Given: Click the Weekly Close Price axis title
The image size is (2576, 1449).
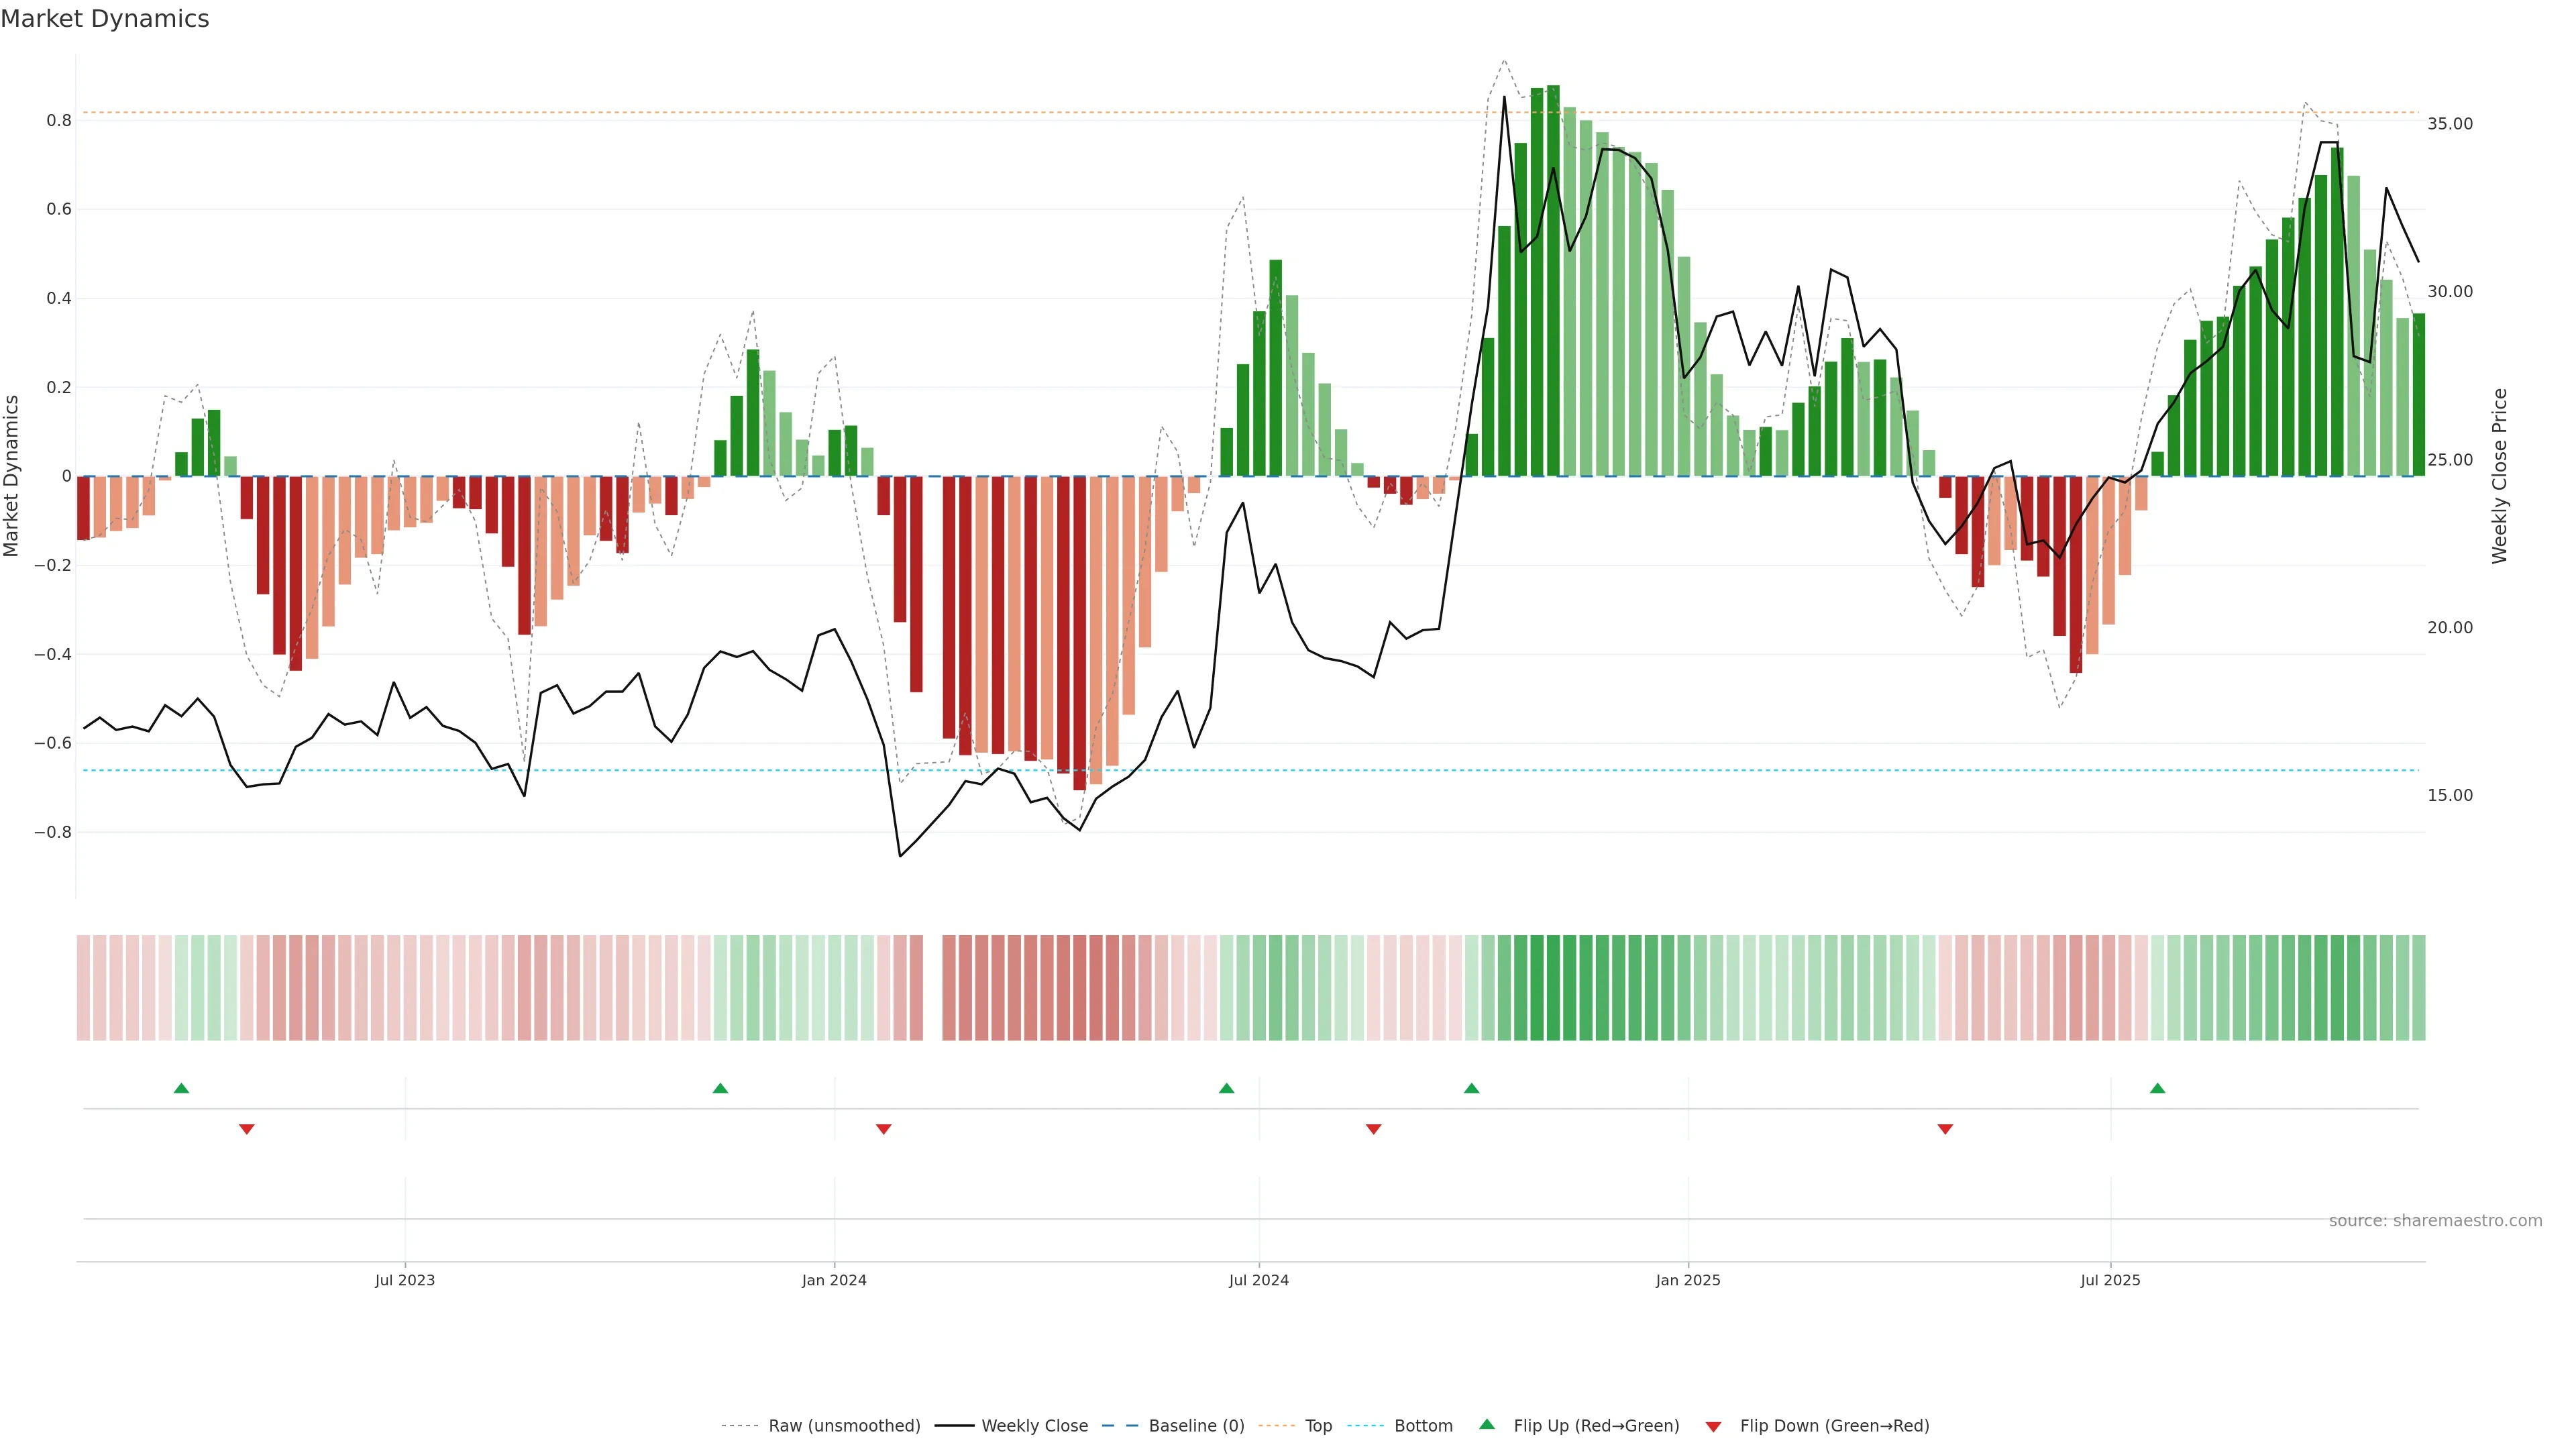Looking at the screenshot, I should click(2499, 476).
